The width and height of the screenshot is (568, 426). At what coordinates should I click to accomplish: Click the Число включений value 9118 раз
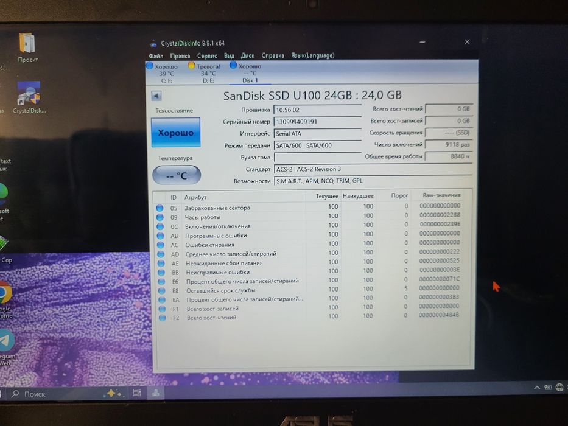pos(449,145)
